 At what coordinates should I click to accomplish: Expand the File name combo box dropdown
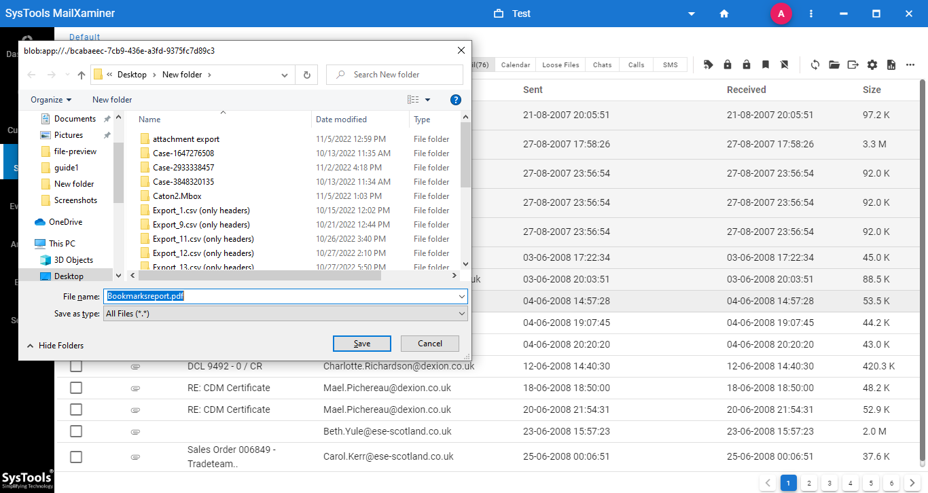pos(463,296)
